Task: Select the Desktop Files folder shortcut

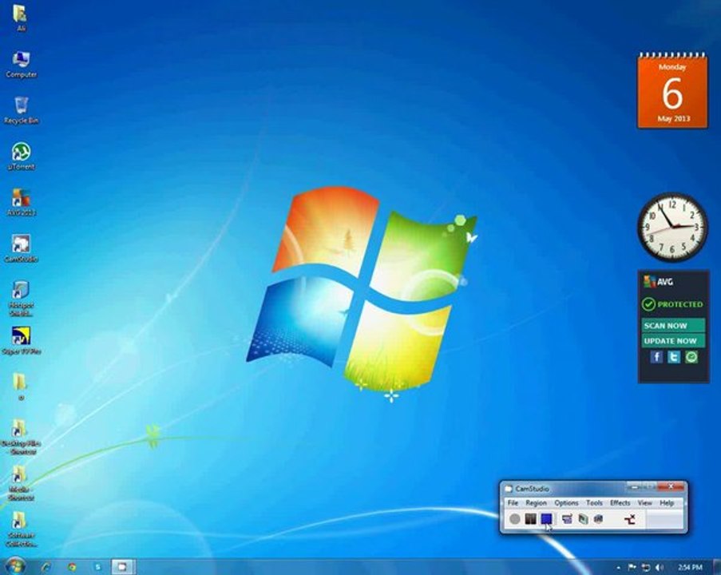Action: (21, 437)
